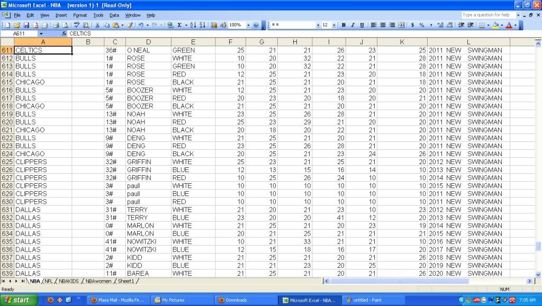Click the vertical scrollbar down arrow
Screen dimensions: 542x306
(x=538, y=275)
